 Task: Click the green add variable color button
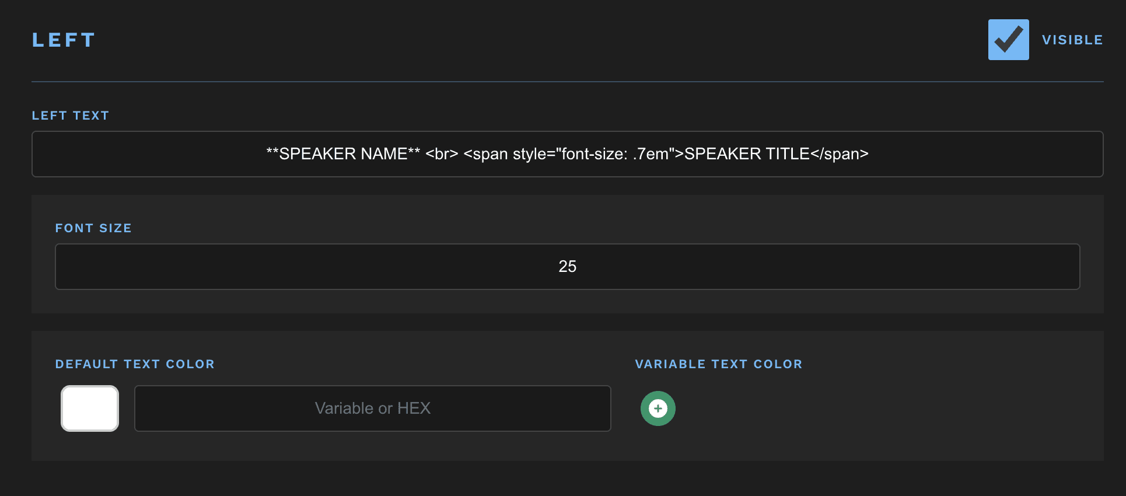658,408
